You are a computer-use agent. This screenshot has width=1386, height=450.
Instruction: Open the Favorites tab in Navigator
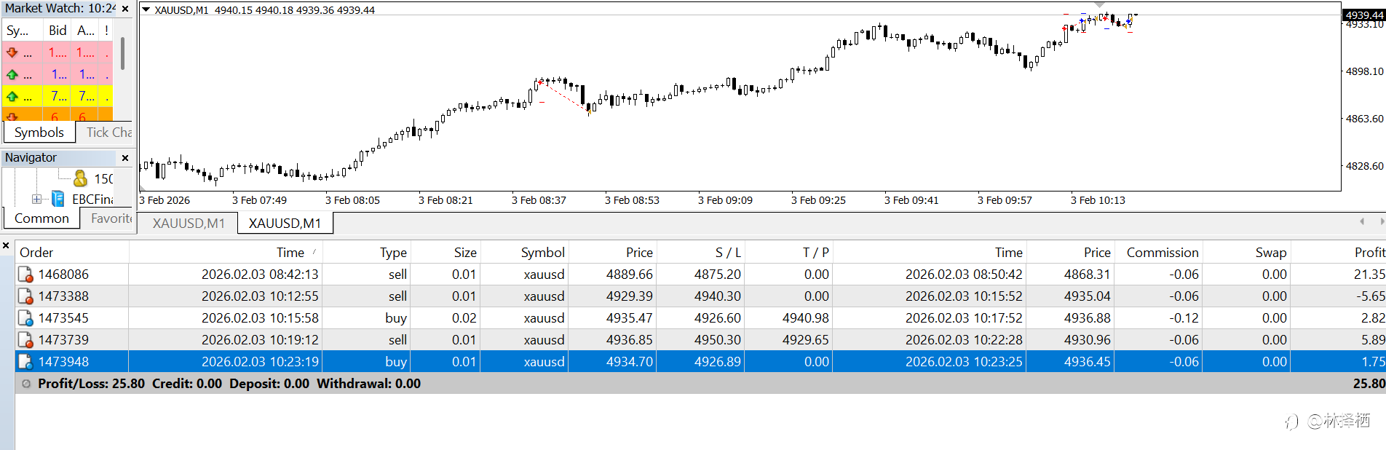click(x=111, y=218)
